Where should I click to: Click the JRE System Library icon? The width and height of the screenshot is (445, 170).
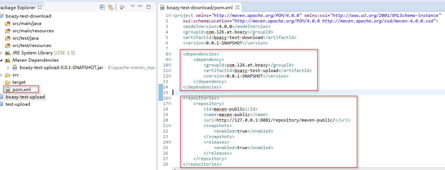pyautogui.click(x=8, y=53)
